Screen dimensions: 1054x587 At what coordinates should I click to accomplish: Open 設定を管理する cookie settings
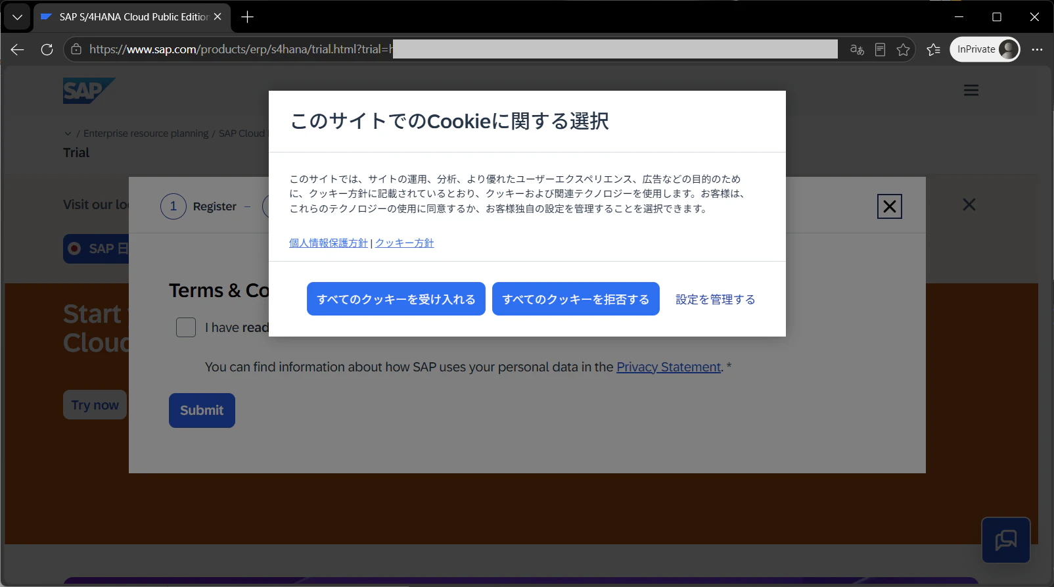(x=716, y=299)
